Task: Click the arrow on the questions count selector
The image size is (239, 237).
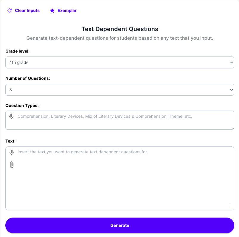Action: (x=232, y=89)
